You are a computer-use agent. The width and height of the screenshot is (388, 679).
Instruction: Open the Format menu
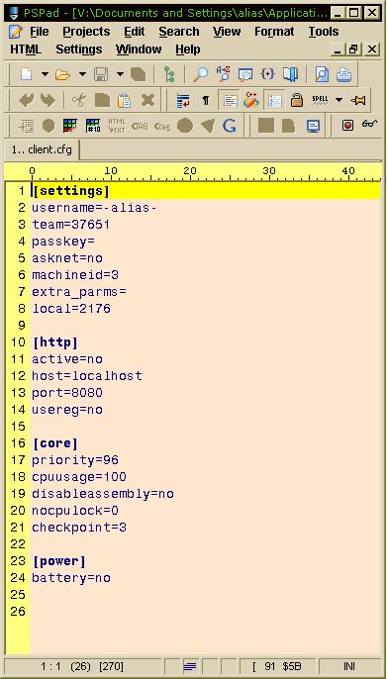[x=274, y=32]
